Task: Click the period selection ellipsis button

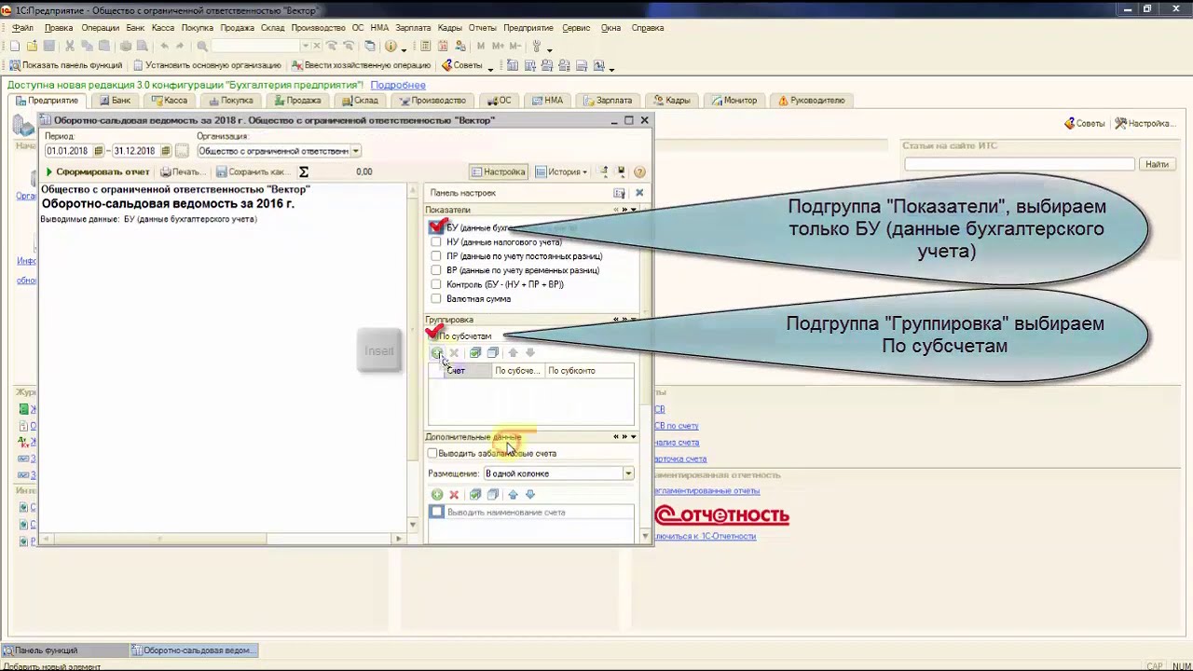Action: click(182, 151)
